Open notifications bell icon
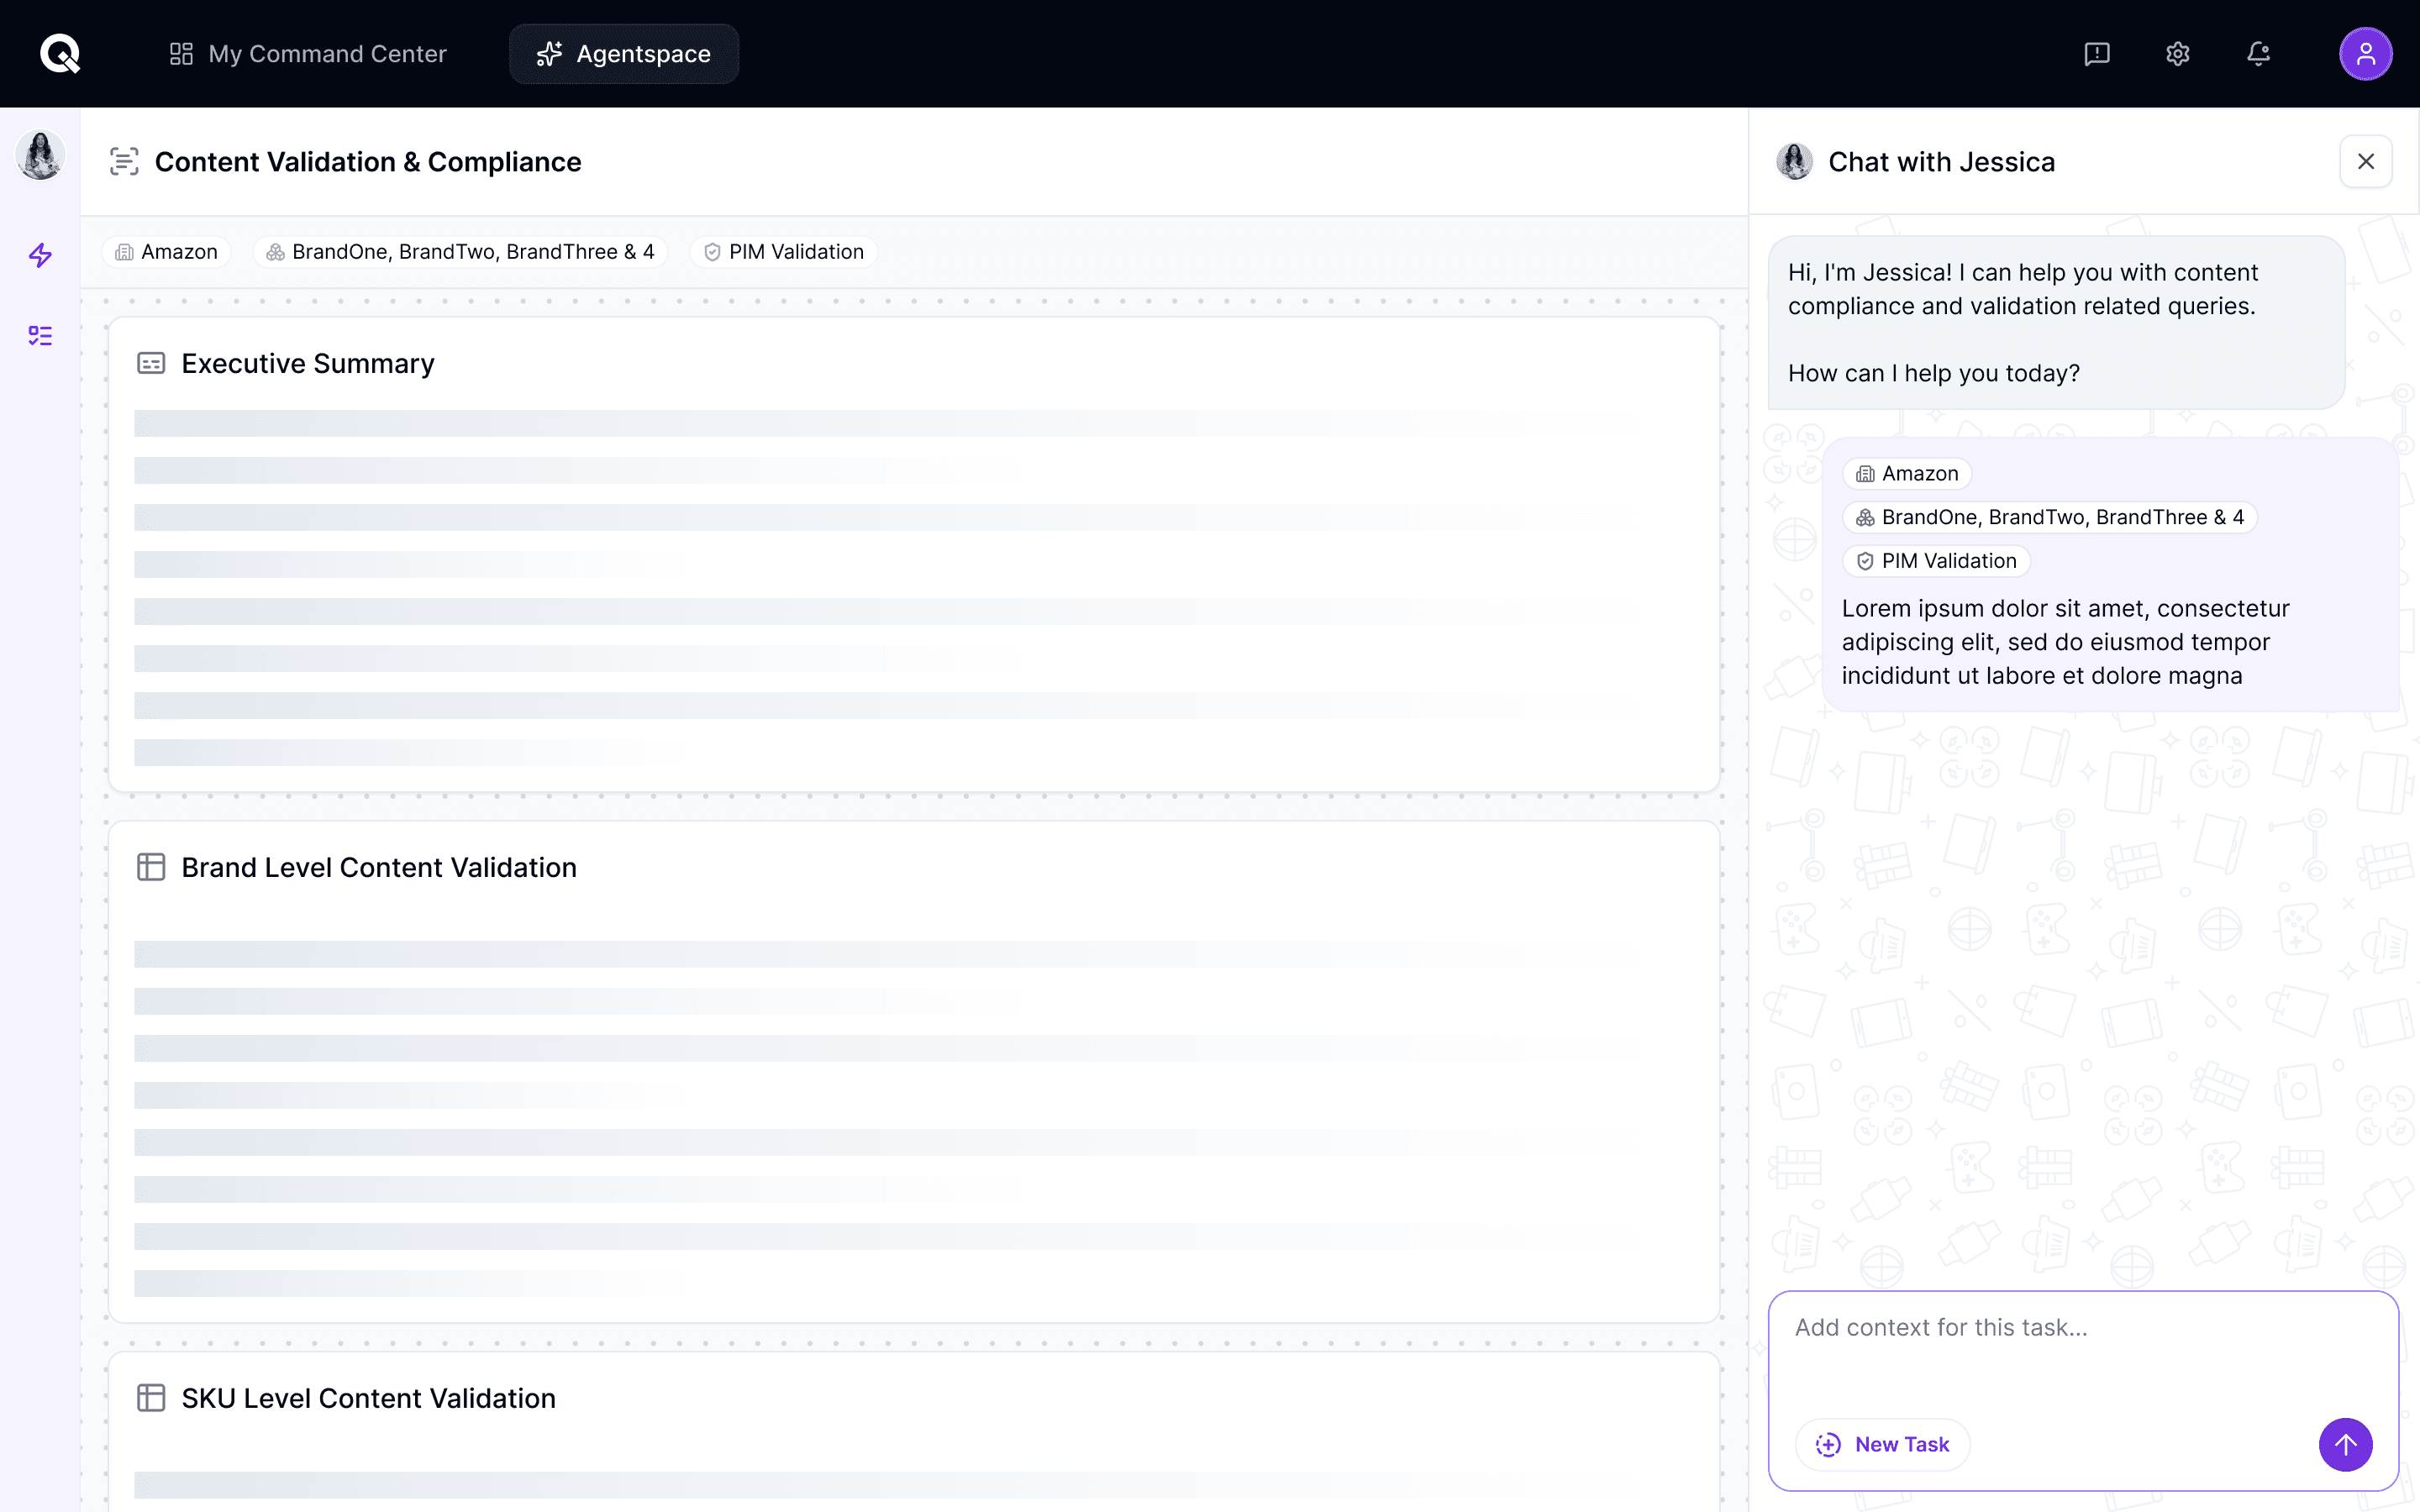 pos(2258,54)
